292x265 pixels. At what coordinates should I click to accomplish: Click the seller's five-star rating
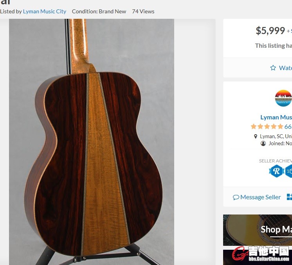tap(267, 126)
